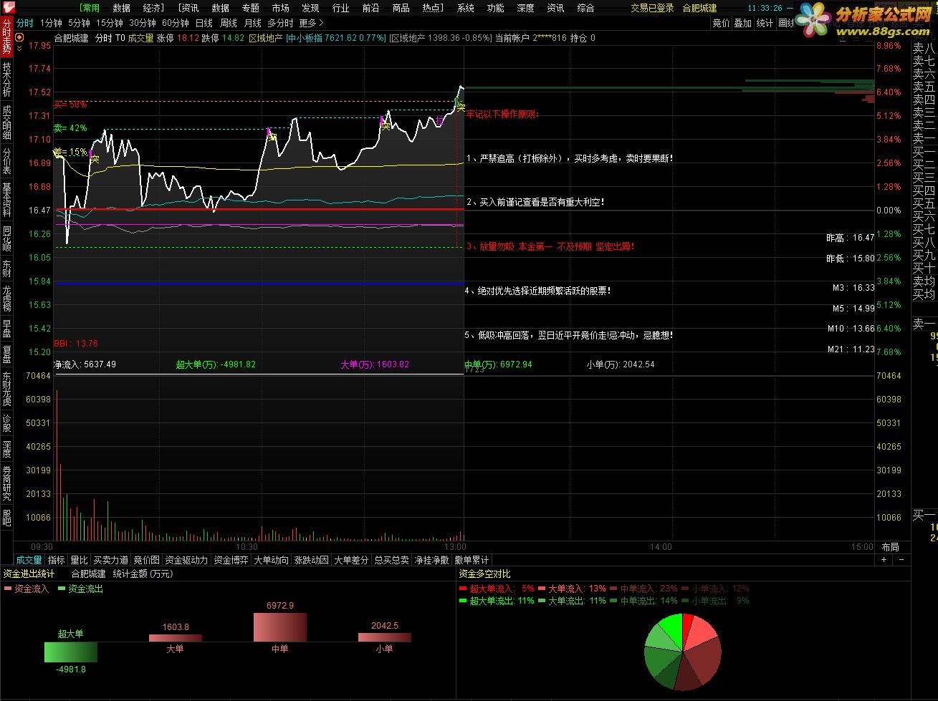Click 合肥城建 in the top title bar
The image size is (938, 701).
(x=699, y=8)
